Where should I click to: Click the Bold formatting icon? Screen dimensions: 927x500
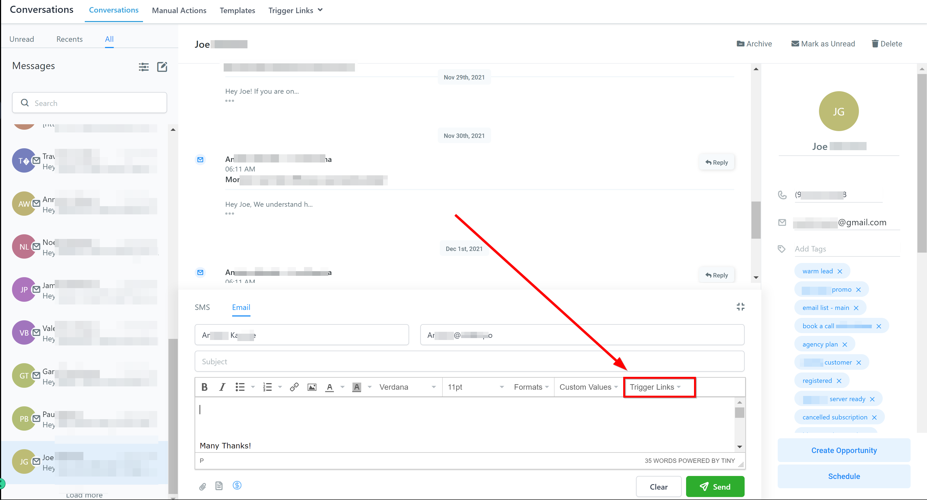pyautogui.click(x=204, y=387)
